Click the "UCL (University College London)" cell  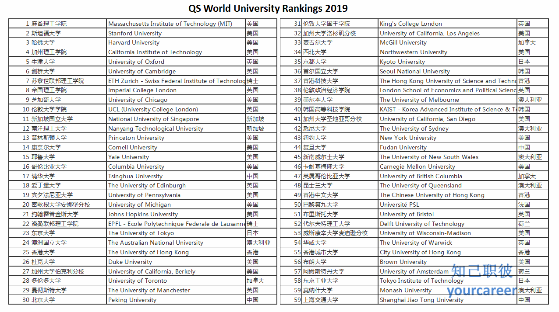pos(176,109)
